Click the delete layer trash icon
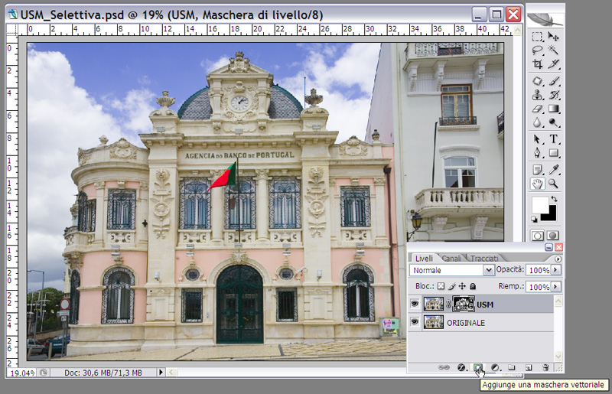The width and height of the screenshot is (612, 394). [545, 368]
